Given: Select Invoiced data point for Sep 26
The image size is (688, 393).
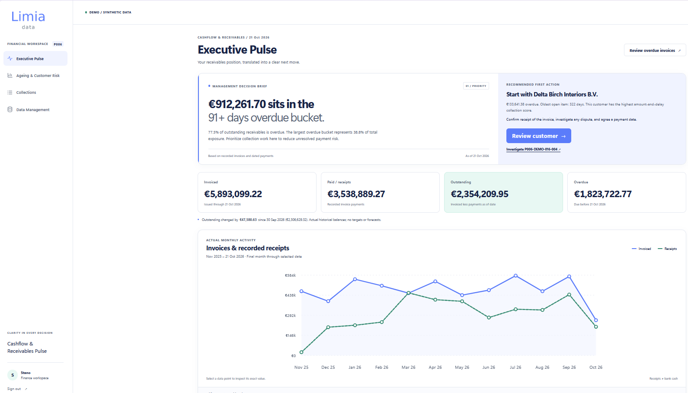Looking at the screenshot, I should pos(569,276).
